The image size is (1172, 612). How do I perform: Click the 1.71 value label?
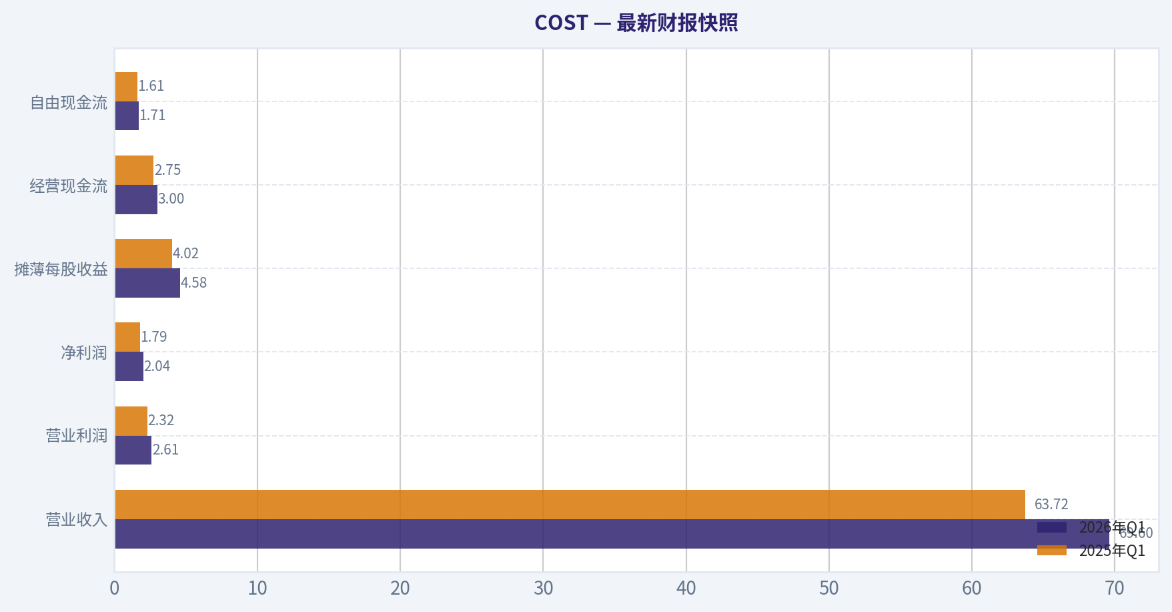[x=153, y=115]
